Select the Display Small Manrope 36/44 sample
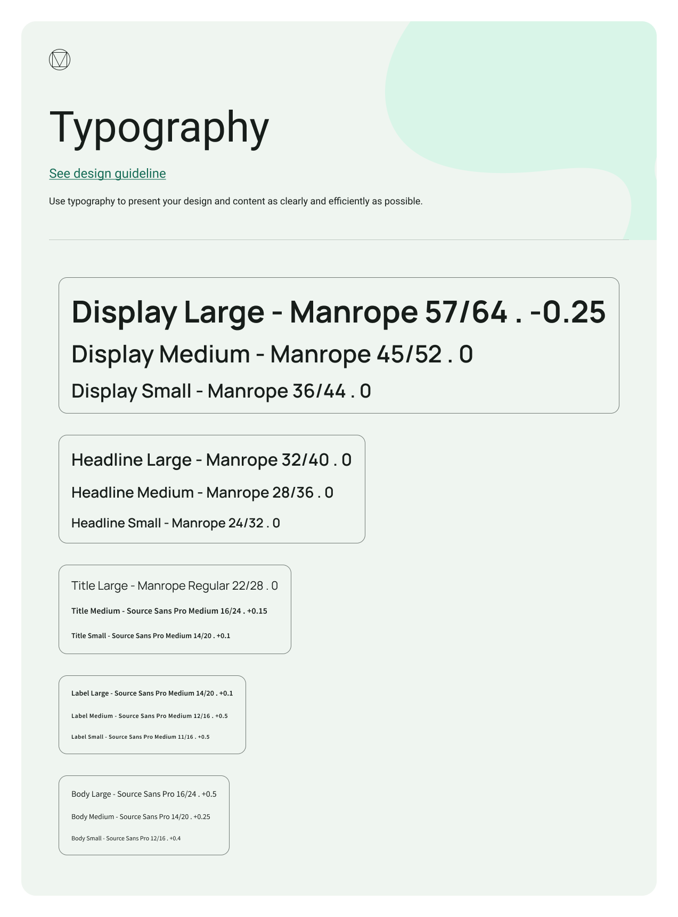Image resolution: width=678 pixels, height=917 pixels. [x=221, y=391]
